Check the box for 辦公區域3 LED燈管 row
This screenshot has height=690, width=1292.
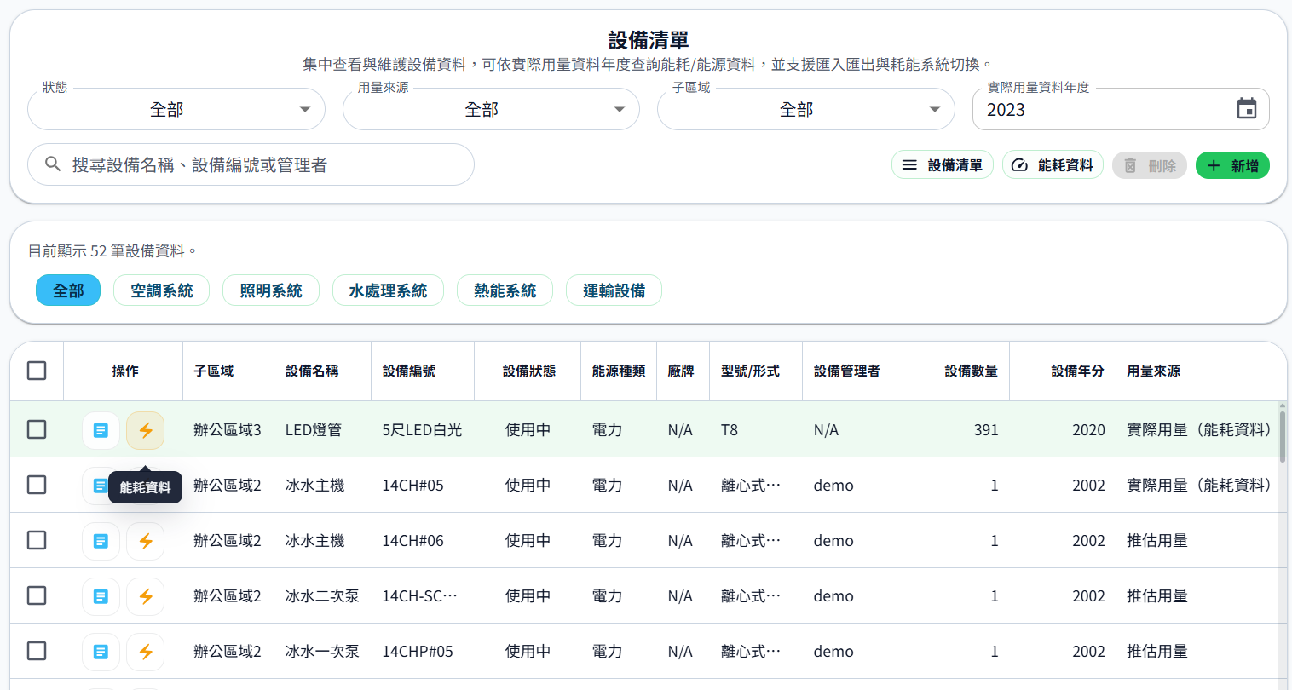coord(37,429)
